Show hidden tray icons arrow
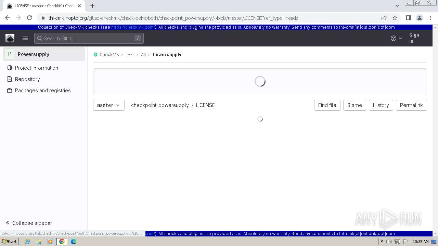The height and width of the screenshot is (246, 438). click(x=382, y=242)
